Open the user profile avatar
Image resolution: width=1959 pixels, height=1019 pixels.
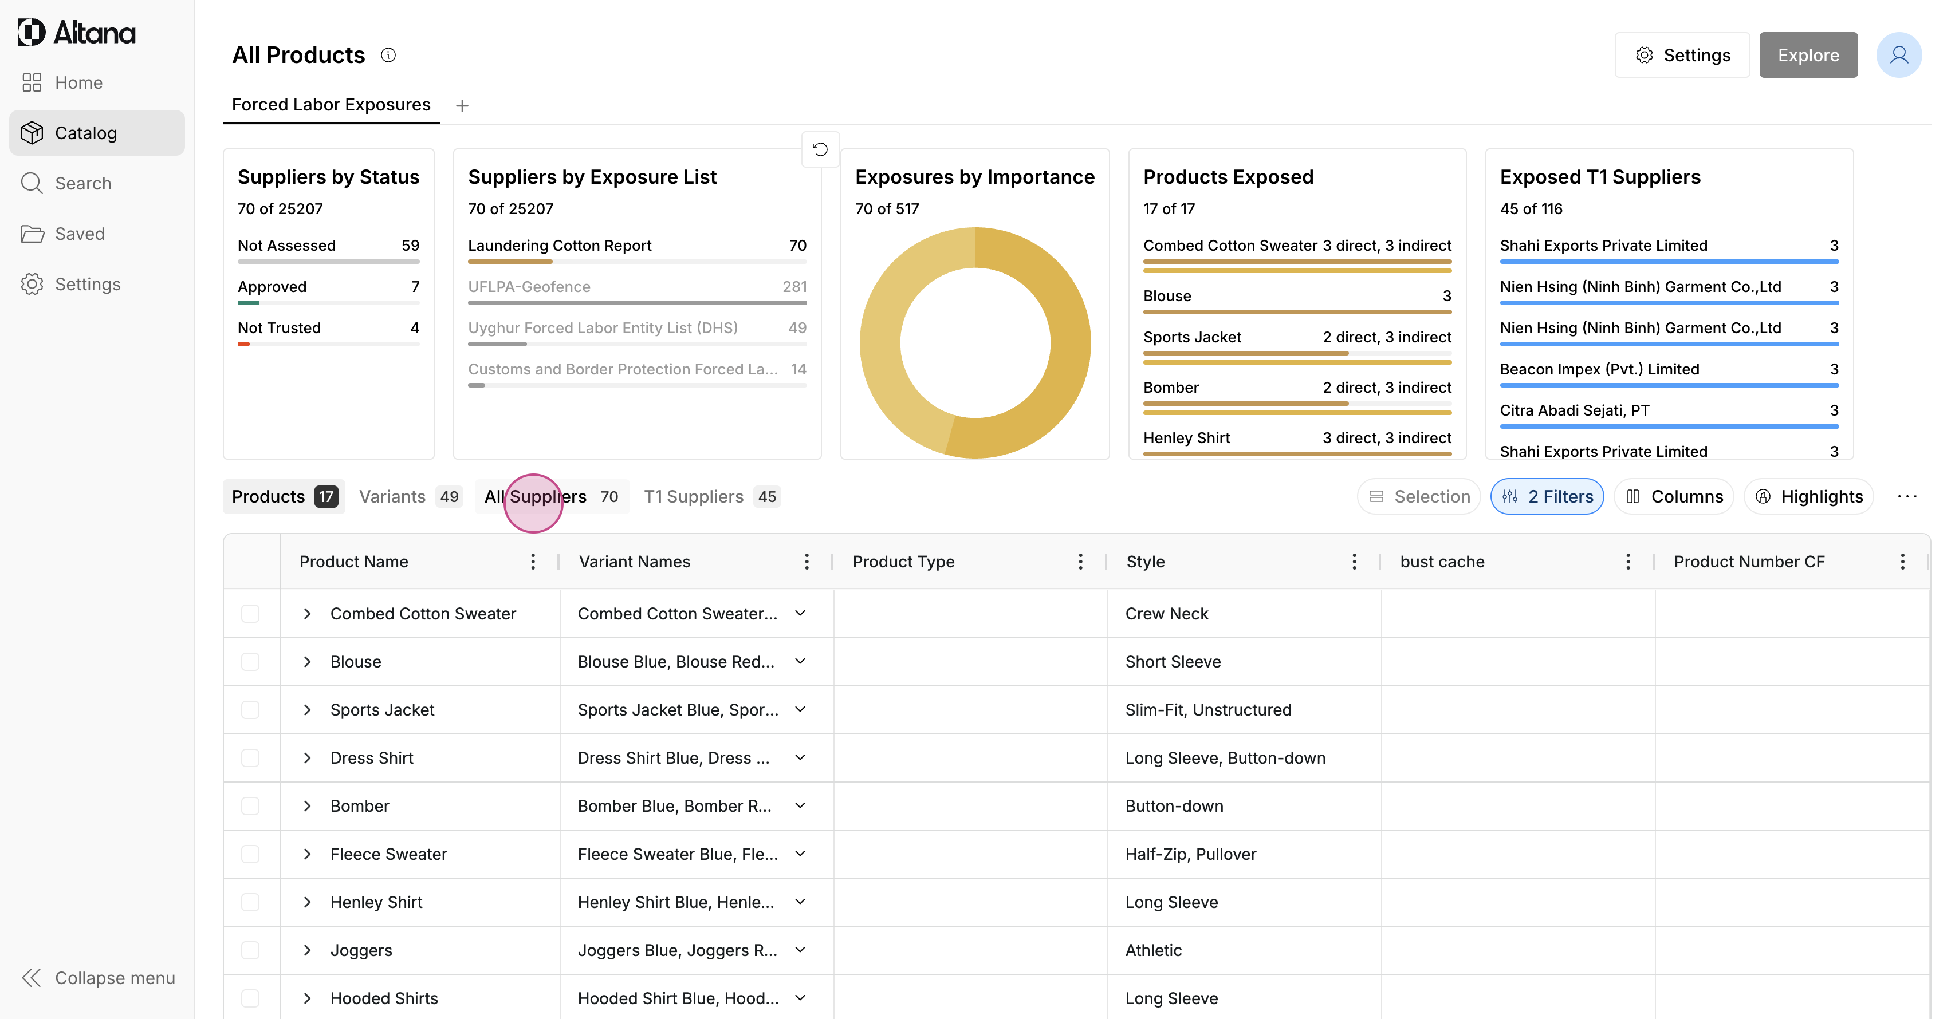click(1898, 55)
